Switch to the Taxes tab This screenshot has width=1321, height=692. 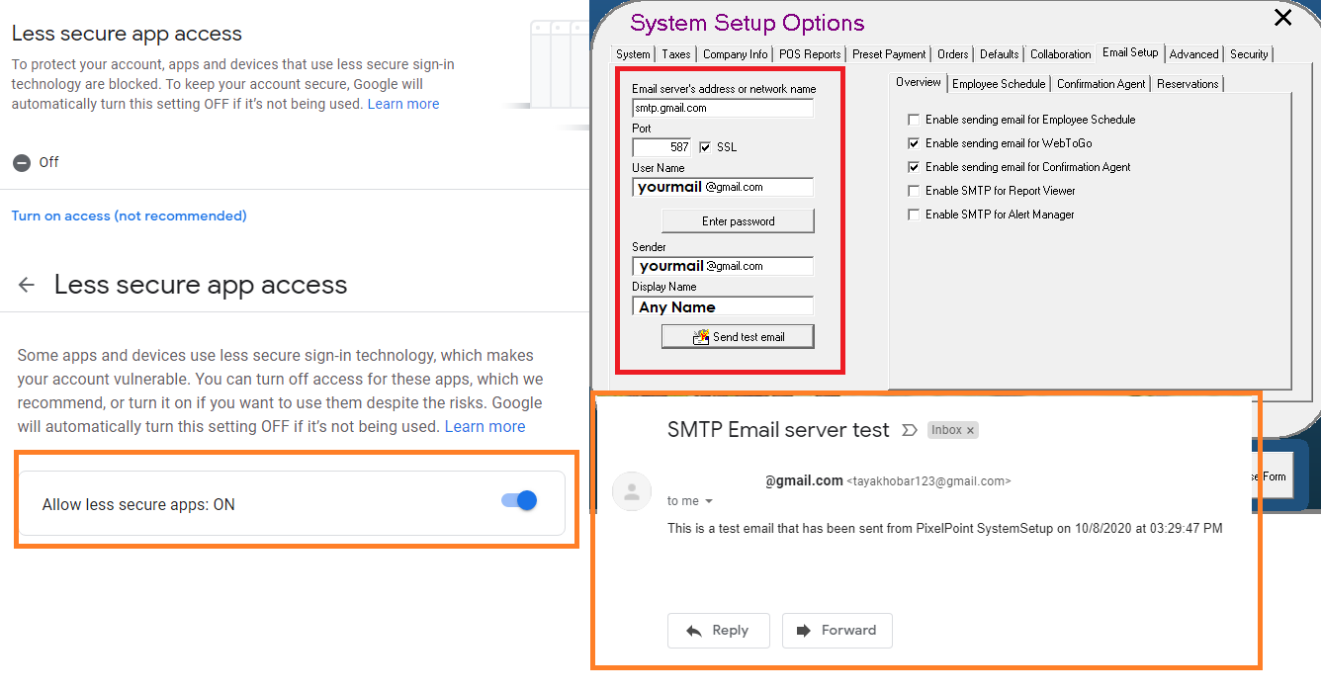(676, 54)
